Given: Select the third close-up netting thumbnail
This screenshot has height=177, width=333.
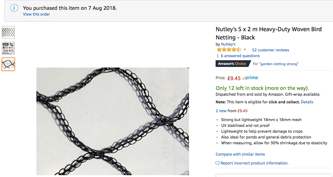Looking at the screenshot, I should (8, 64).
